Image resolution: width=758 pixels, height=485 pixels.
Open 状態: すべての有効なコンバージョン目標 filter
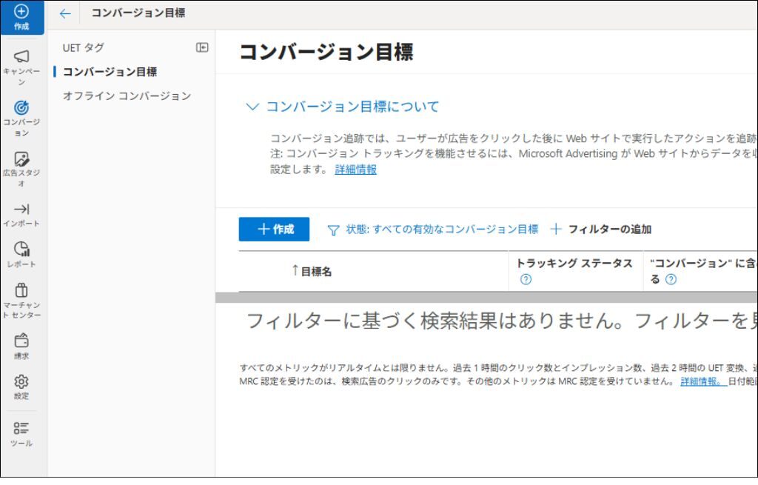[442, 230]
